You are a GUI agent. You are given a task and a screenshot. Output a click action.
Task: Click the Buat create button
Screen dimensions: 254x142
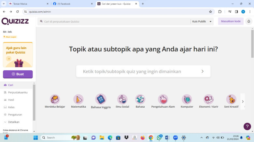pos(18,74)
